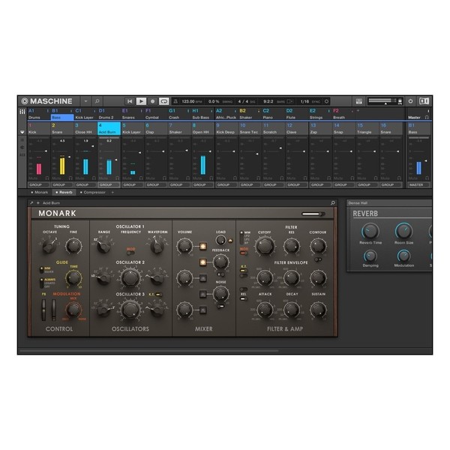
Task: Toggle Oscillator 3 mixer on button
Action: (x=203, y=310)
